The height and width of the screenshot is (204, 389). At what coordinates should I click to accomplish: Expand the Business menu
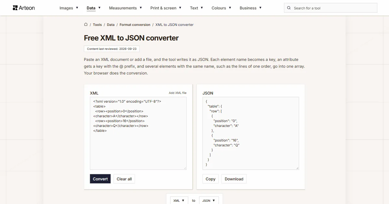click(x=251, y=8)
